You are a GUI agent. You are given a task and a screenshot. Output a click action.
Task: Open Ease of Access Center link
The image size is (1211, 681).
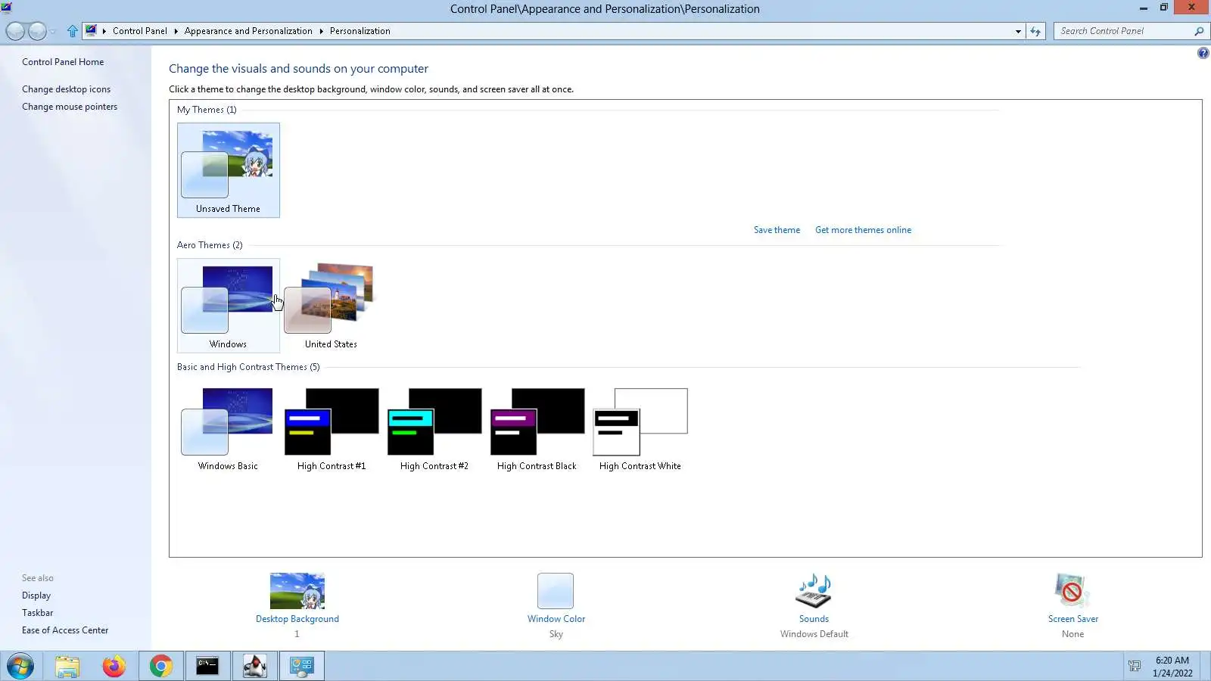coord(65,630)
